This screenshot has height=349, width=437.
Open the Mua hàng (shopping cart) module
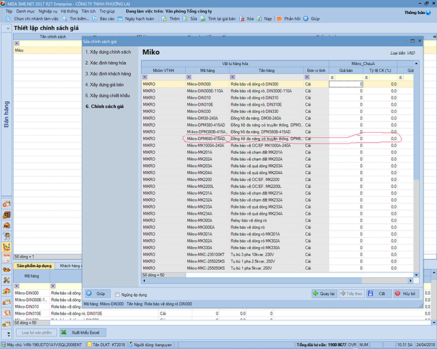point(6,236)
